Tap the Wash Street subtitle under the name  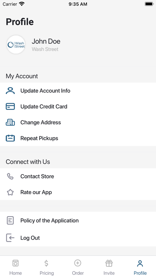(45, 49)
